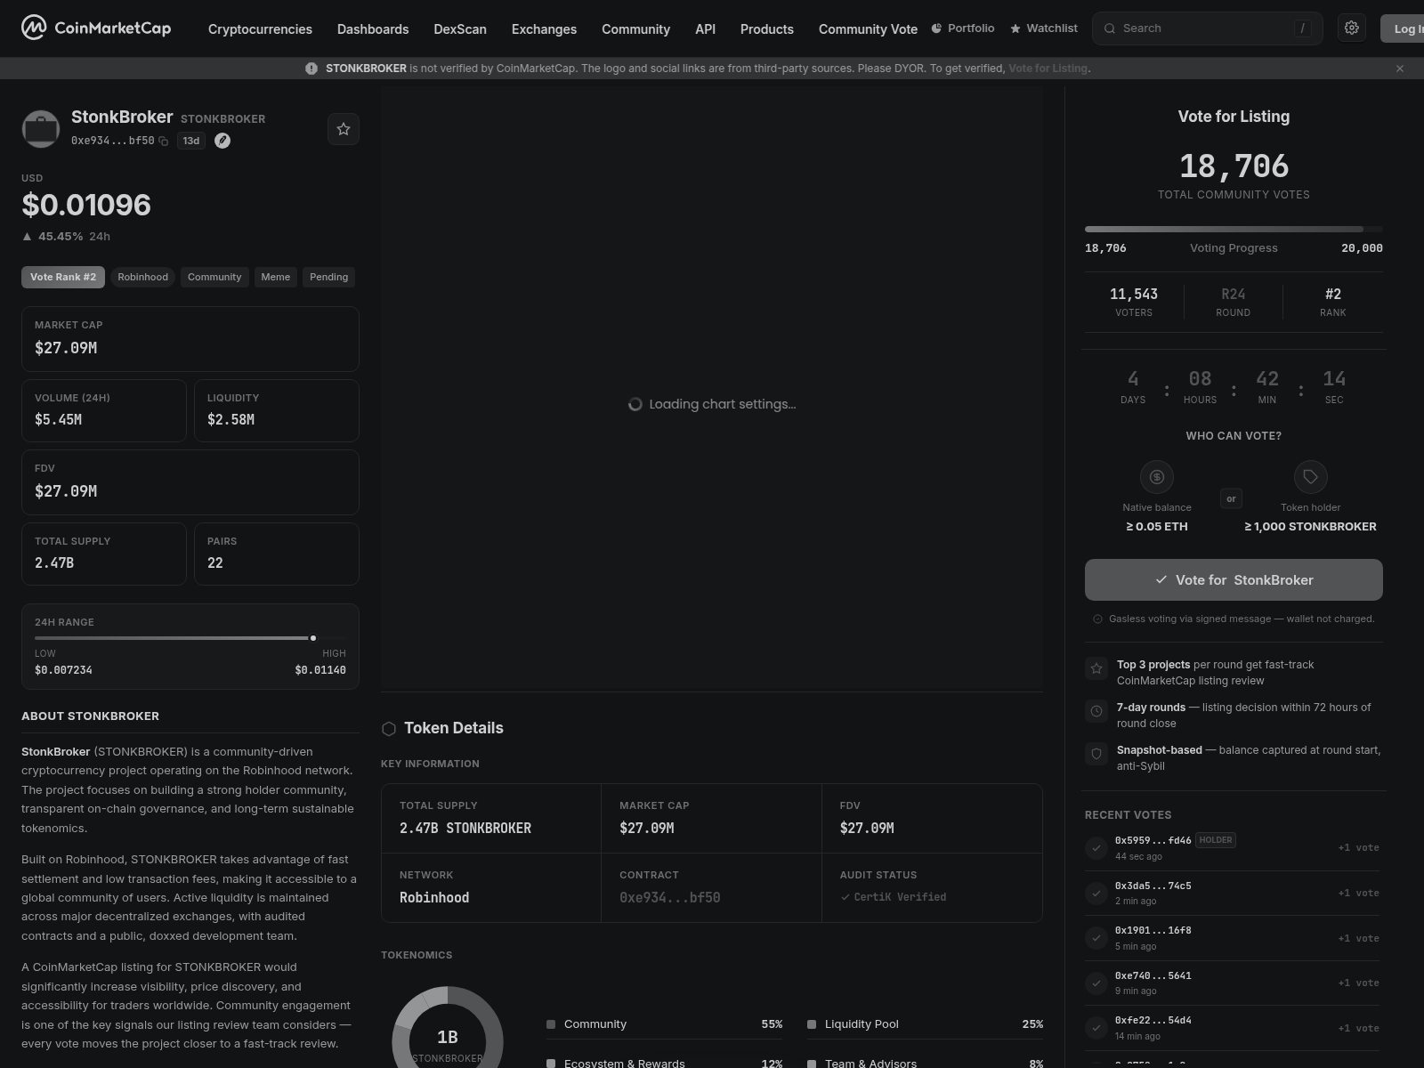Click the Liquidity Pool legend color swatch
1424x1068 pixels.
tap(812, 1024)
